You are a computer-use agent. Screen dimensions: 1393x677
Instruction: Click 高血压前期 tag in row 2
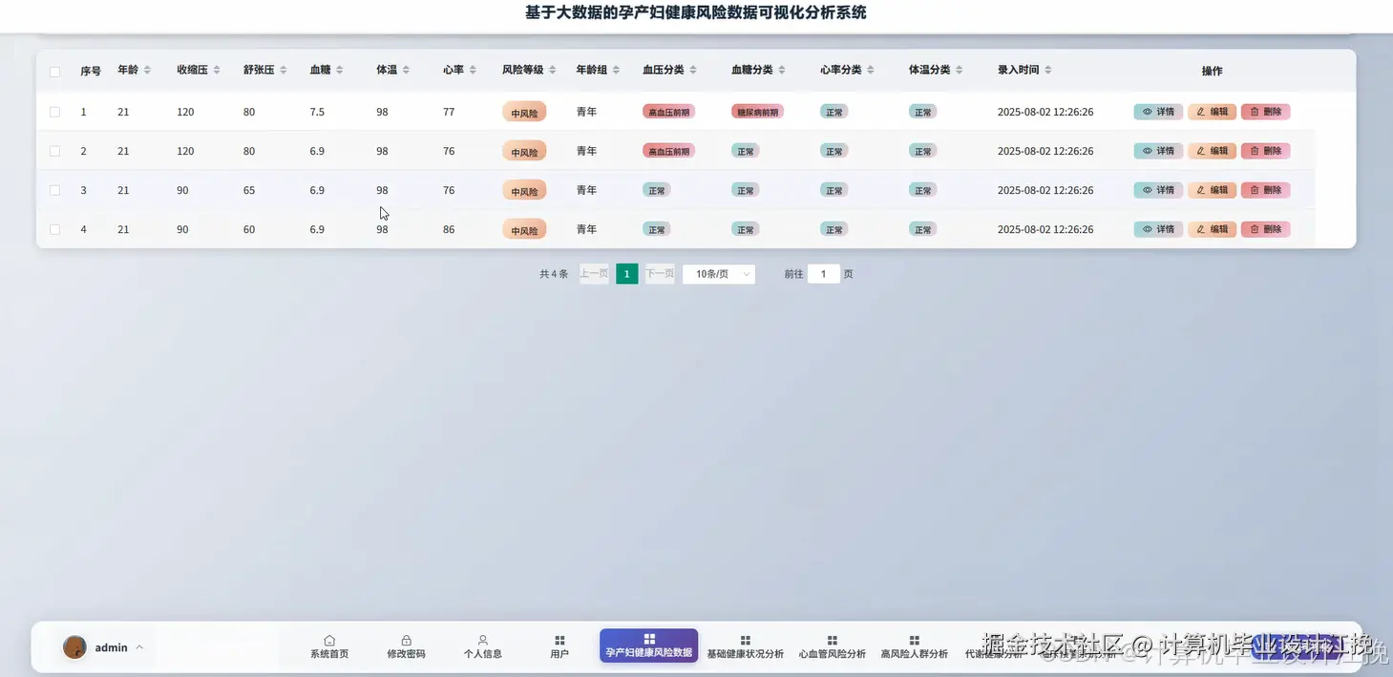point(668,151)
